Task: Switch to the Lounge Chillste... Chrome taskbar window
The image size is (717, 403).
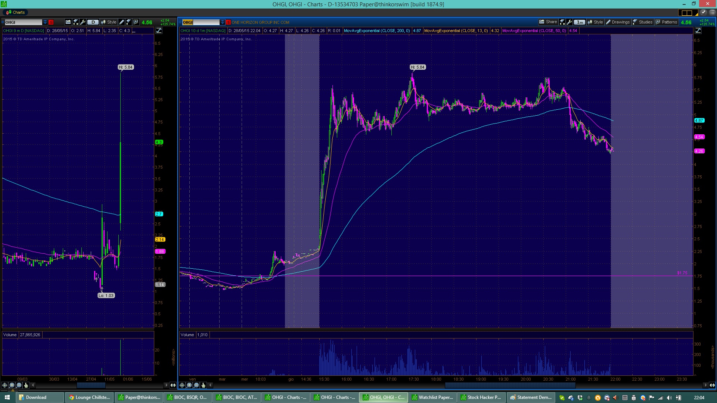Action: click(x=89, y=397)
